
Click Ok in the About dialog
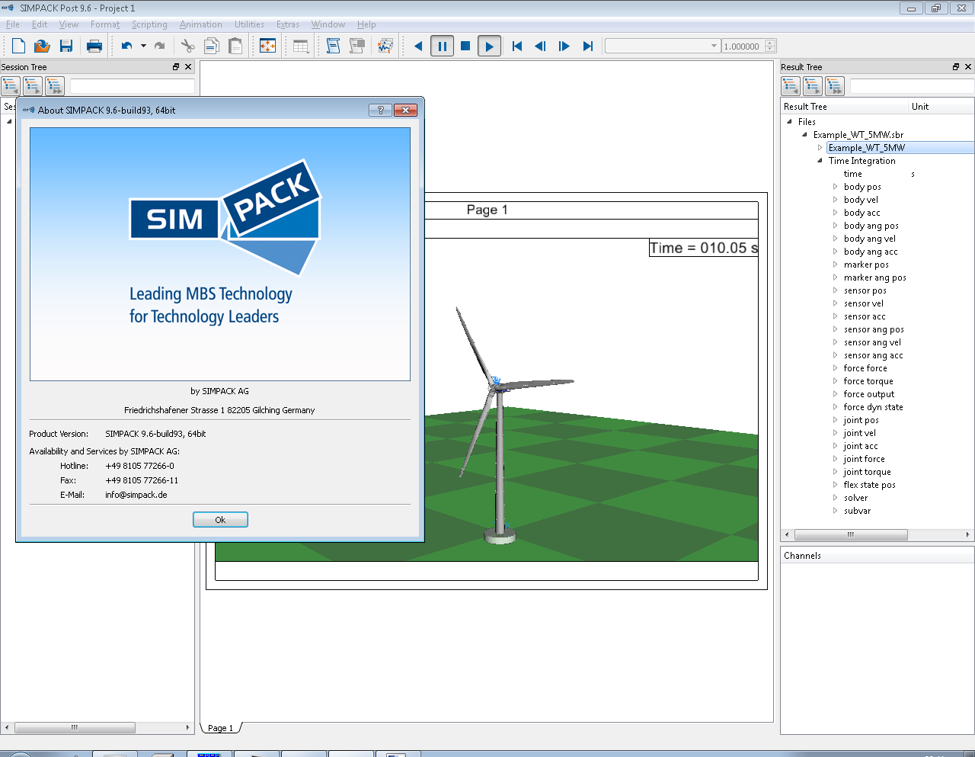[x=220, y=520]
